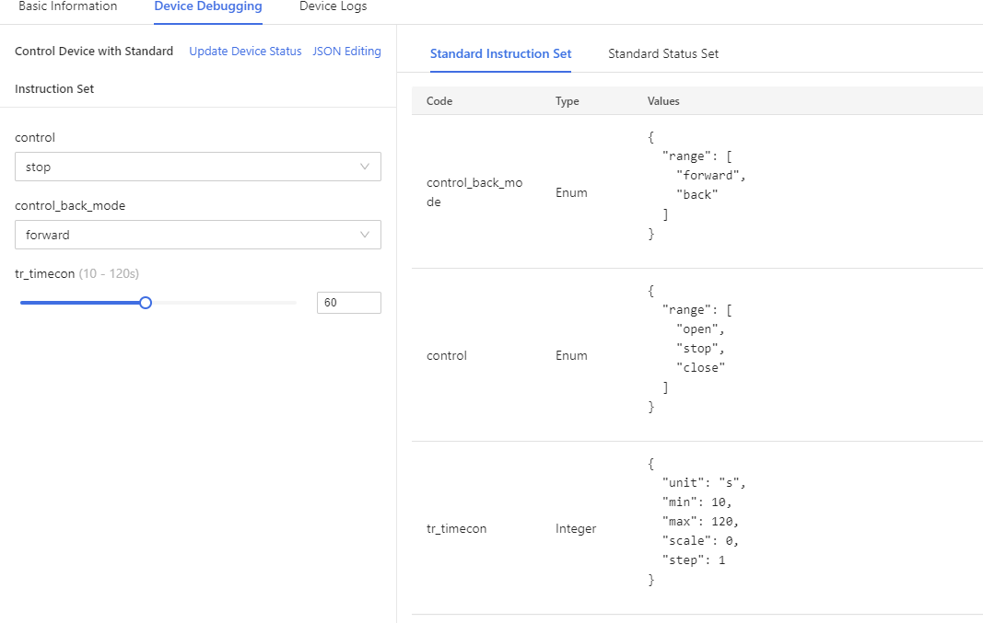
Task: Open the control_back_mode dropdown showing forward
Action: [x=198, y=235]
